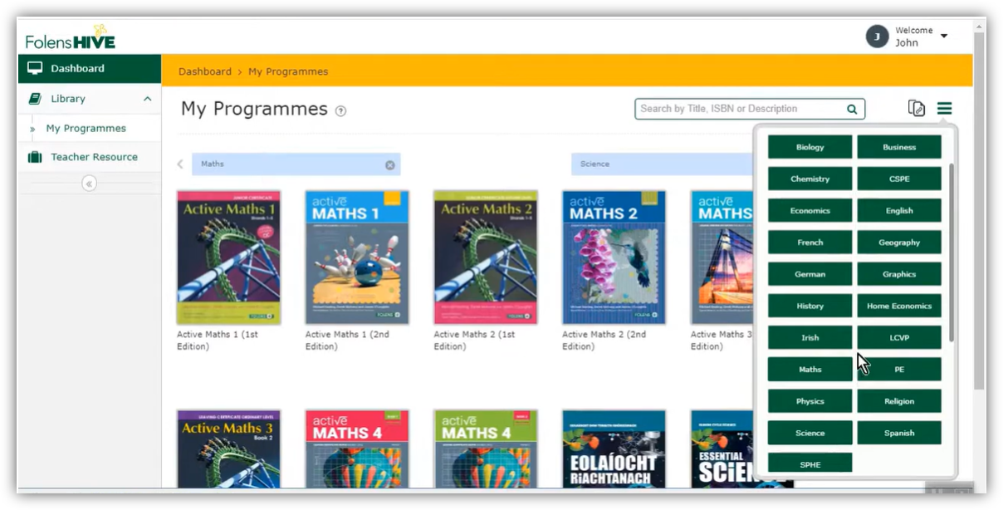
Task: Select the PE subject button
Action: pos(899,370)
